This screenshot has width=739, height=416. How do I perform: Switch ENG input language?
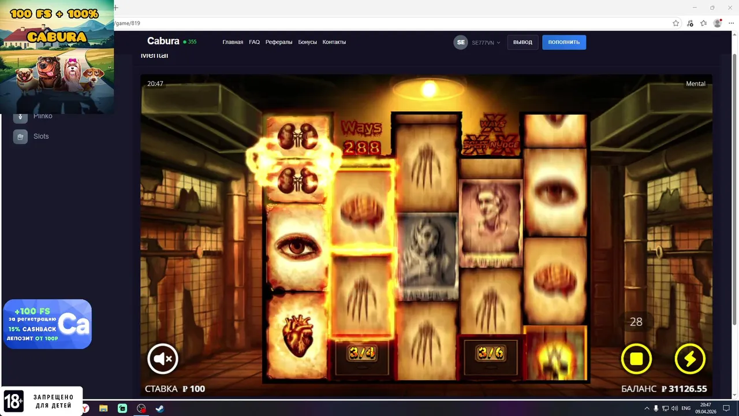click(687, 408)
